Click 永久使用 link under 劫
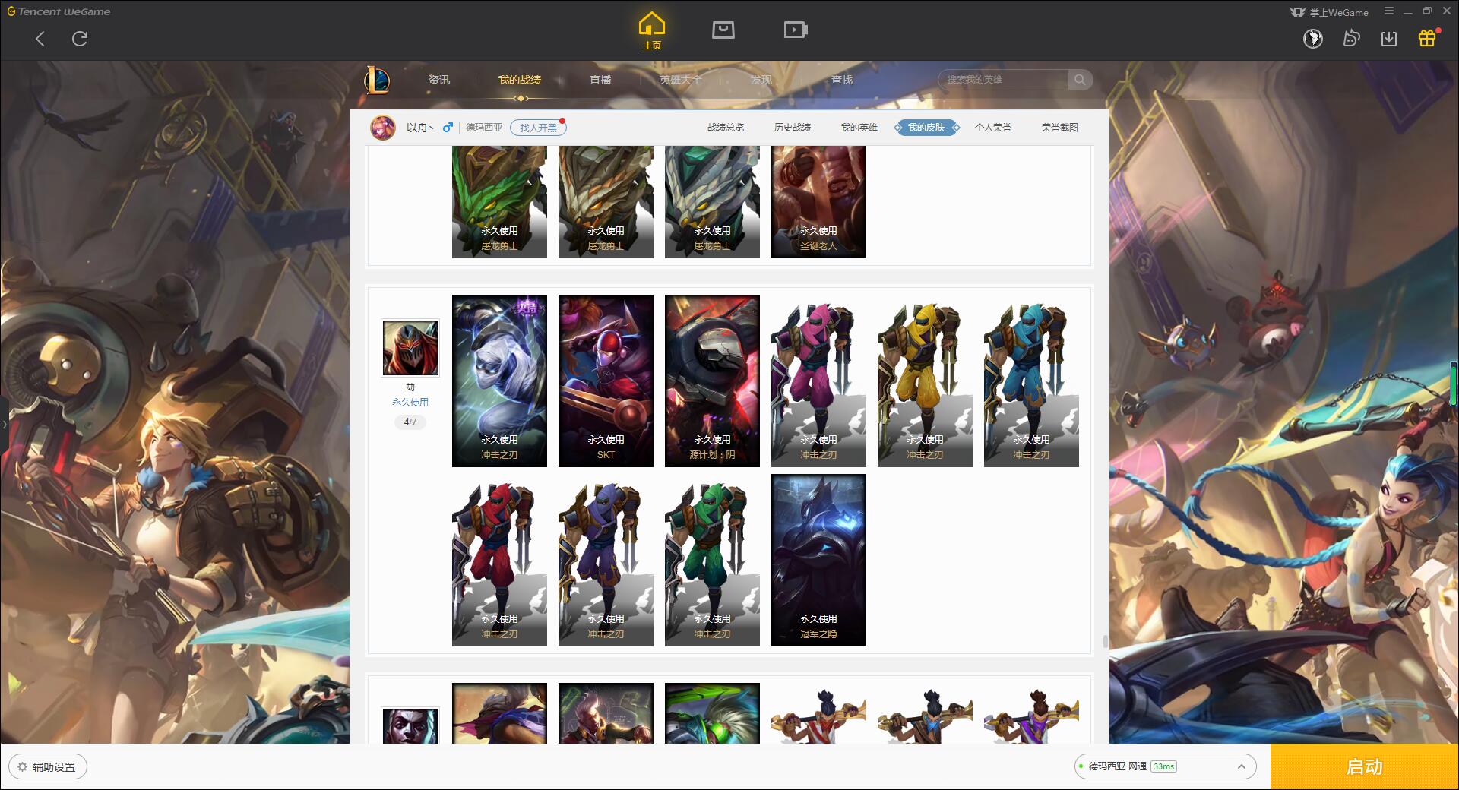The width and height of the screenshot is (1459, 790). (x=410, y=403)
